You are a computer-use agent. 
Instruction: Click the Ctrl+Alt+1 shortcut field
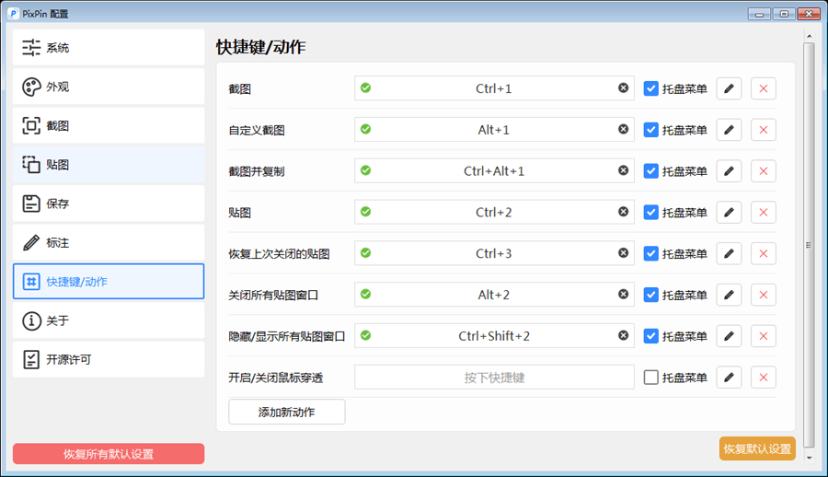click(494, 170)
